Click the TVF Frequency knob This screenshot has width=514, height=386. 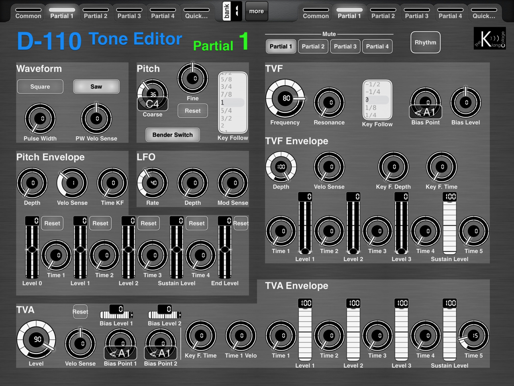point(285,99)
